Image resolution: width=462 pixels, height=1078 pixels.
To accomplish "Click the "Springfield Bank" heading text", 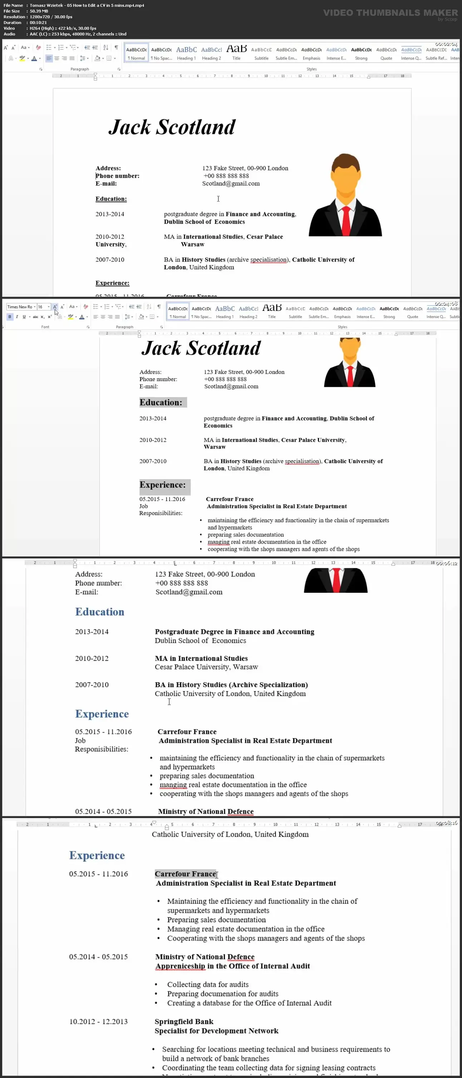I will click(184, 1021).
